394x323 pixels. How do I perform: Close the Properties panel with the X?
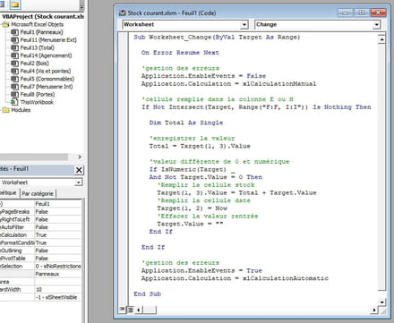[79, 170]
